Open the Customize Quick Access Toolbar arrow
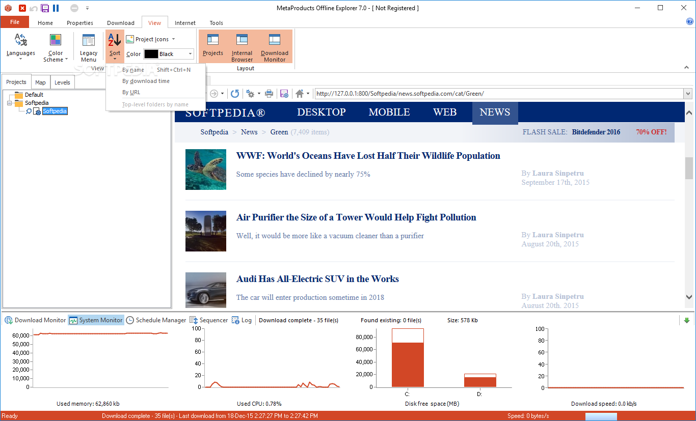696x421 pixels. click(x=87, y=8)
